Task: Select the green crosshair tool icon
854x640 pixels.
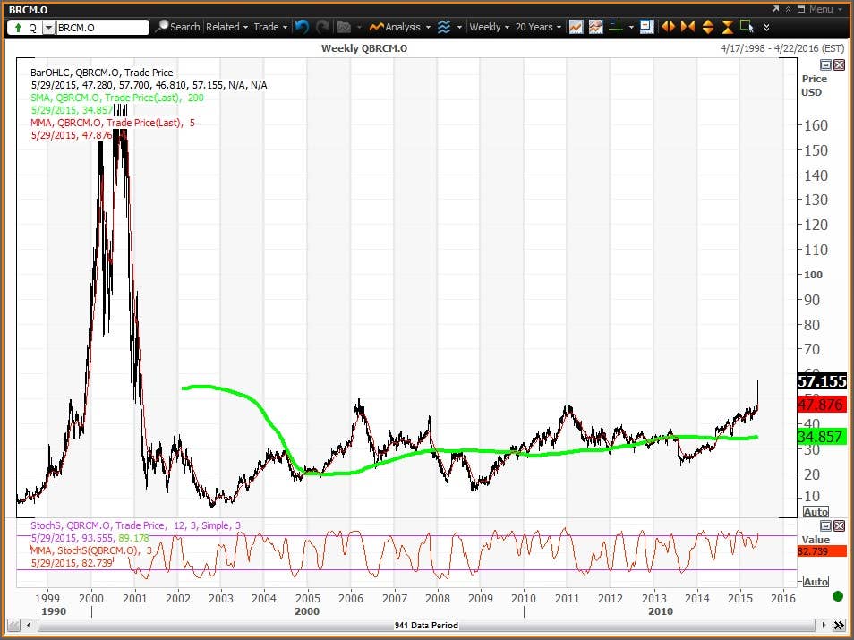Action: (x=616, y=27)
